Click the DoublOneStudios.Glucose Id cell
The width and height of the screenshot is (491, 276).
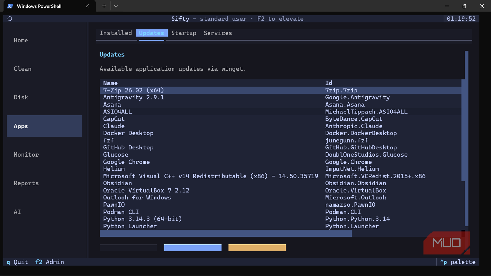click(366, 155)
